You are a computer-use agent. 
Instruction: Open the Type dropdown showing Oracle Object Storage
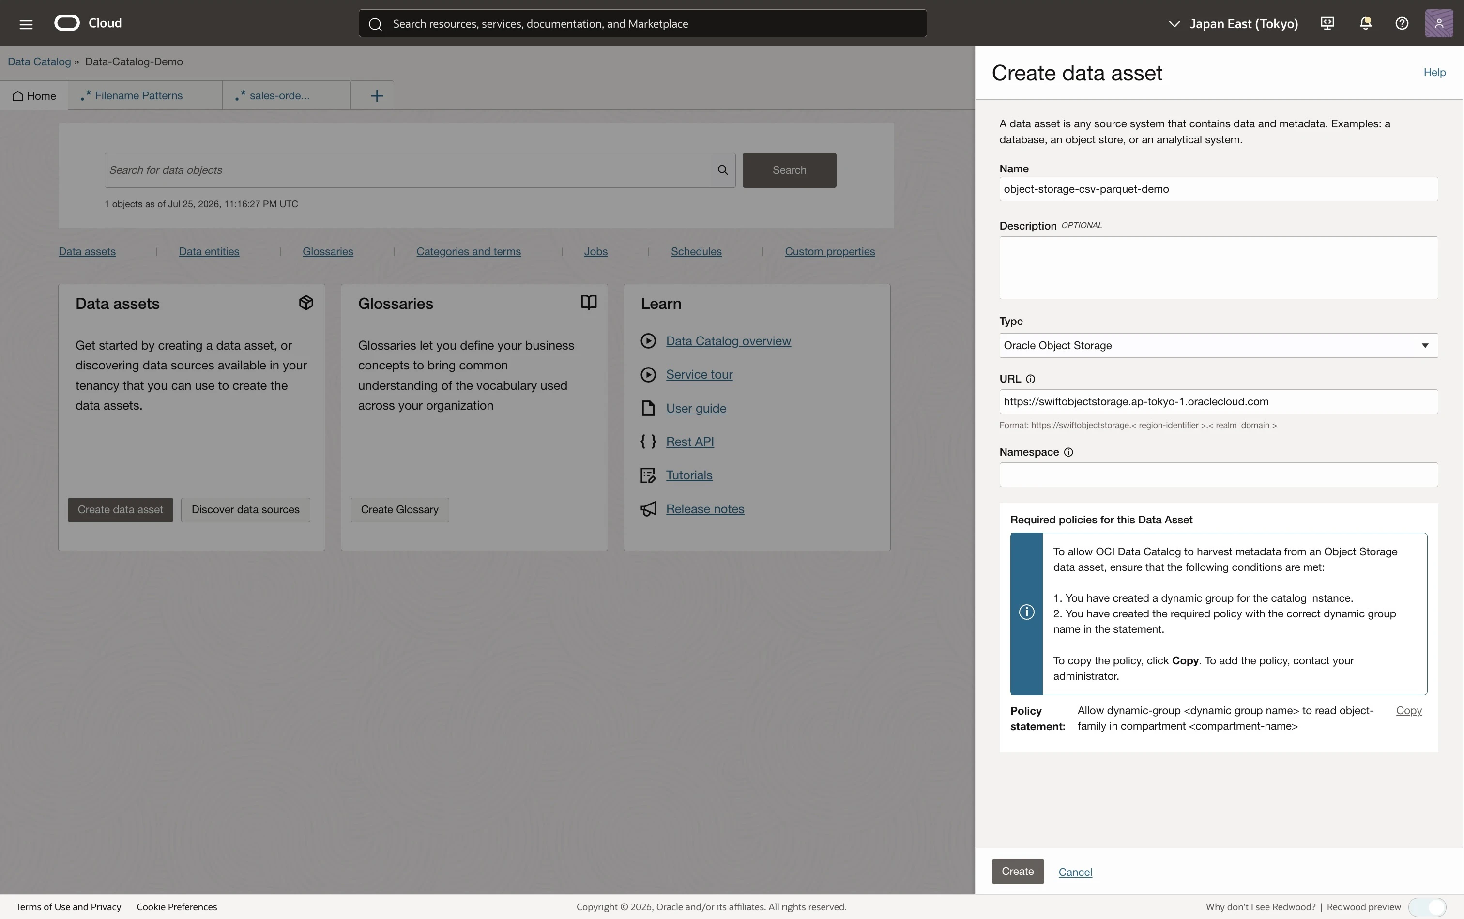pyautogui.click(x=1219, y=346)
